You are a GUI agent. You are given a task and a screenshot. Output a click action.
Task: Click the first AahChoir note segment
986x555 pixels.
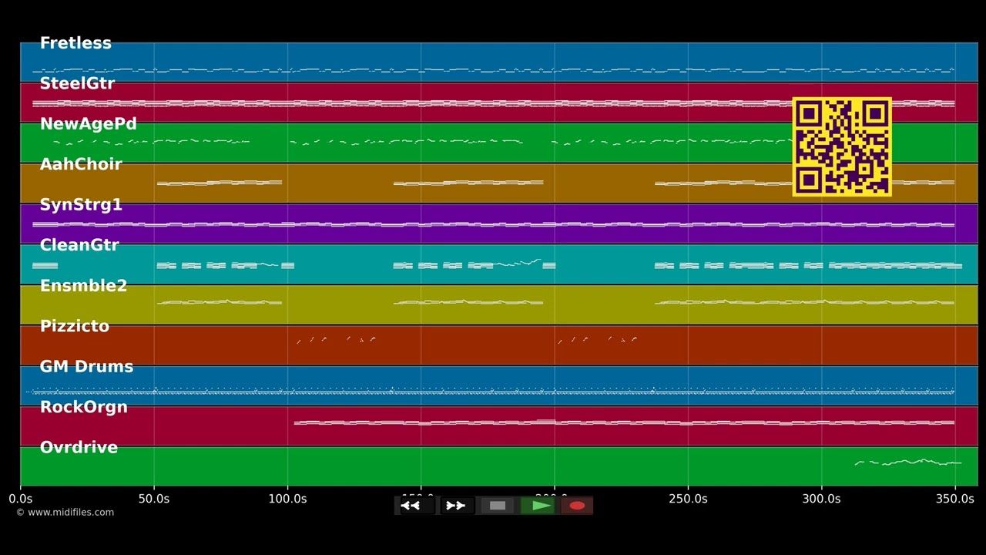coord(220,183)
